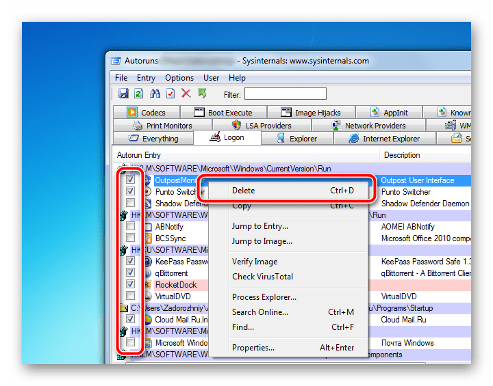493x386 pixels.
Task: Enable the BCSSync checkbox
Action: [x=130, y=238]
